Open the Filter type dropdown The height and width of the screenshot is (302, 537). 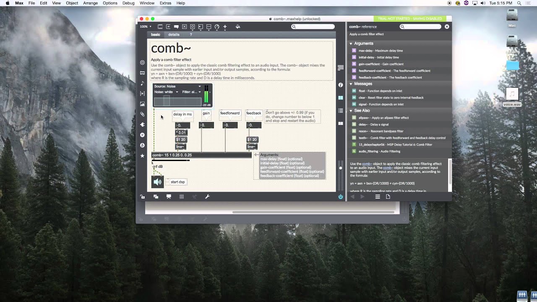[x=191, y=92]
